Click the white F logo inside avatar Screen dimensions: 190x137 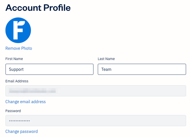tap(19, 30)
